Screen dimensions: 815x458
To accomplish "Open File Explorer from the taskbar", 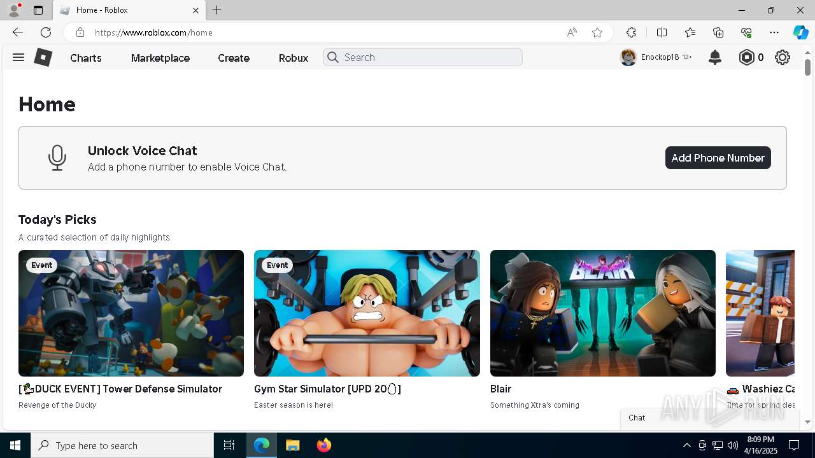I will 292,445.
